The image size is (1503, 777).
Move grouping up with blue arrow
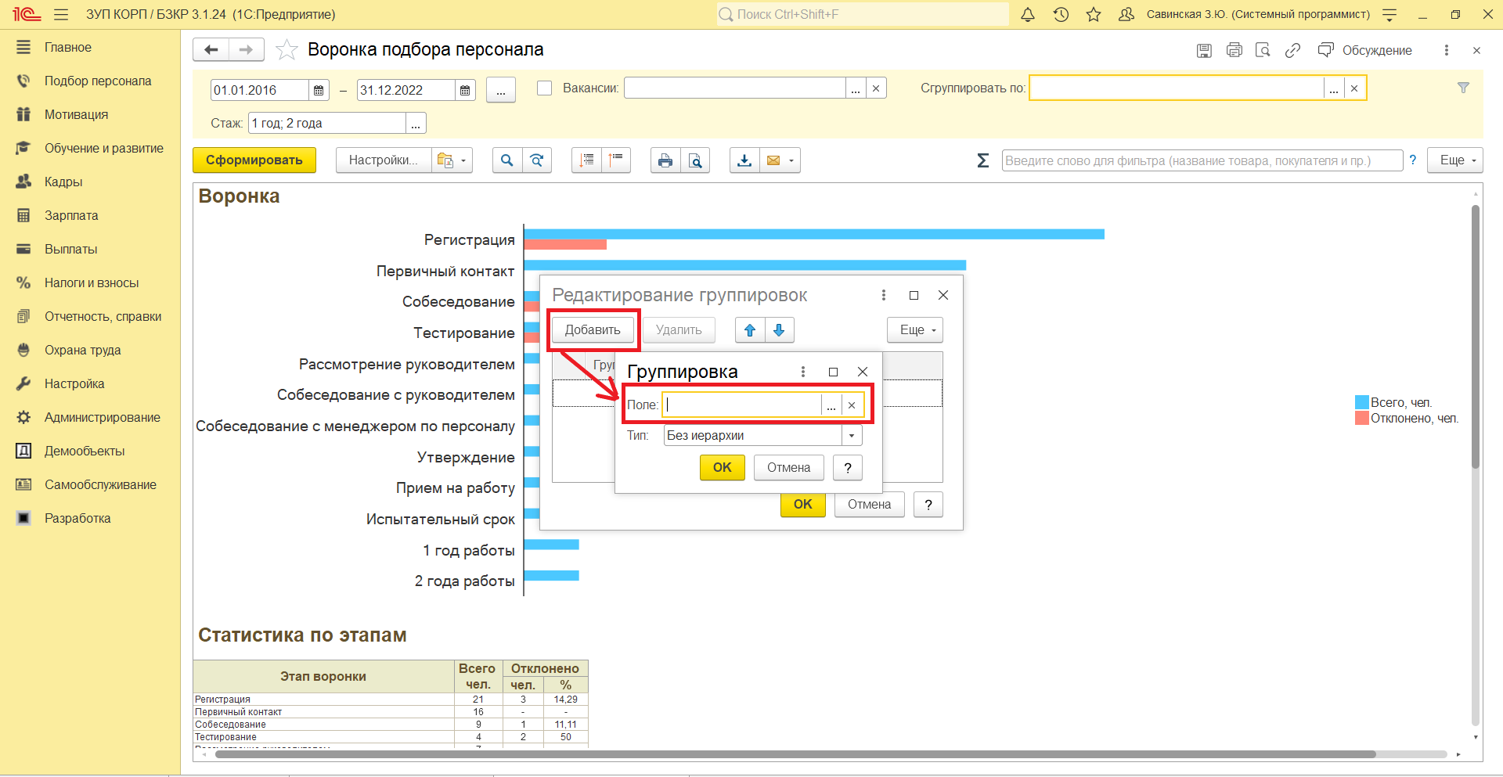coord(750,330)
